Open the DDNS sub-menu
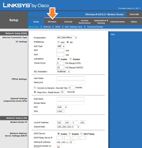 pos(58,27)
